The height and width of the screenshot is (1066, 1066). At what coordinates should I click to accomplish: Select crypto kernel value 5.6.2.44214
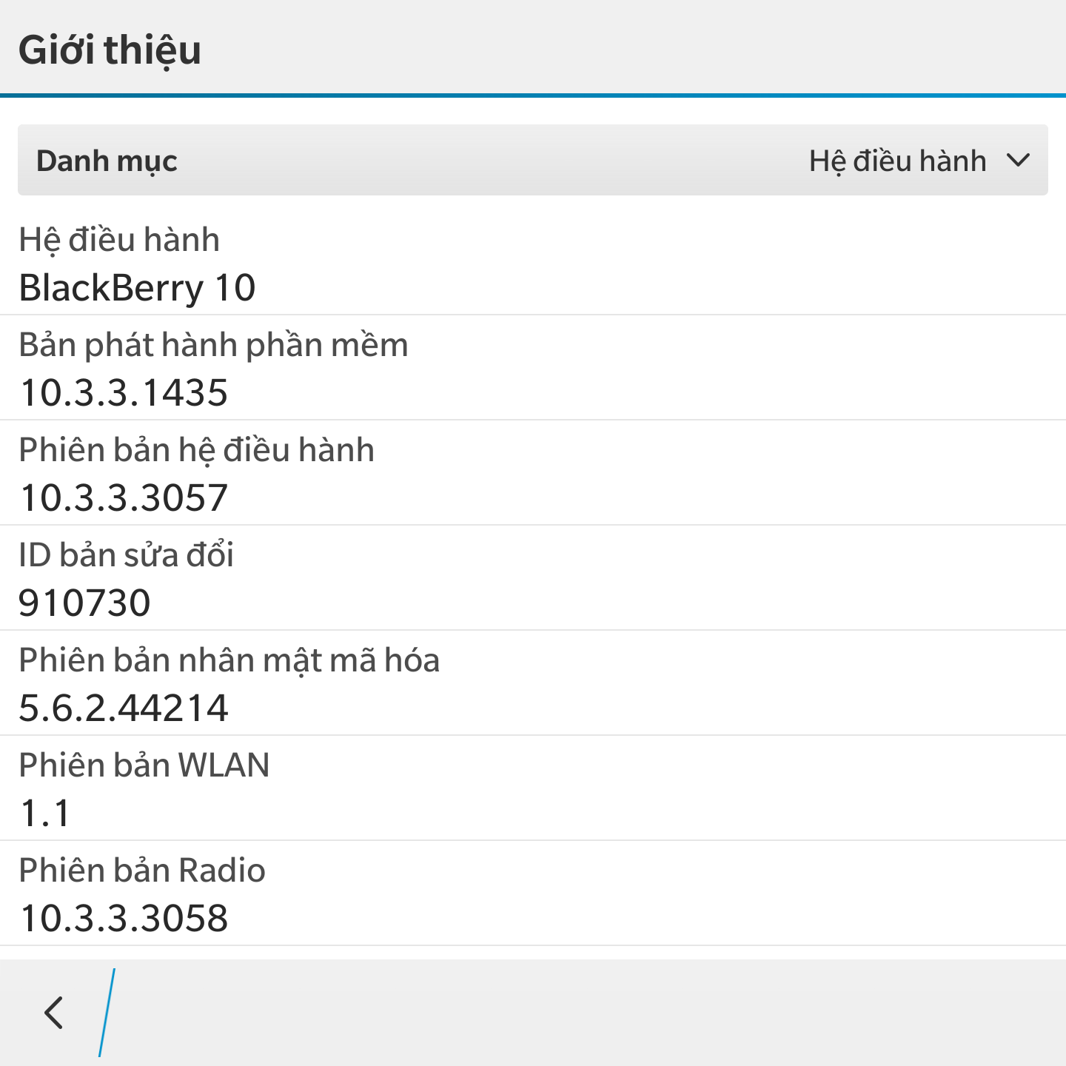coord(124,708)
